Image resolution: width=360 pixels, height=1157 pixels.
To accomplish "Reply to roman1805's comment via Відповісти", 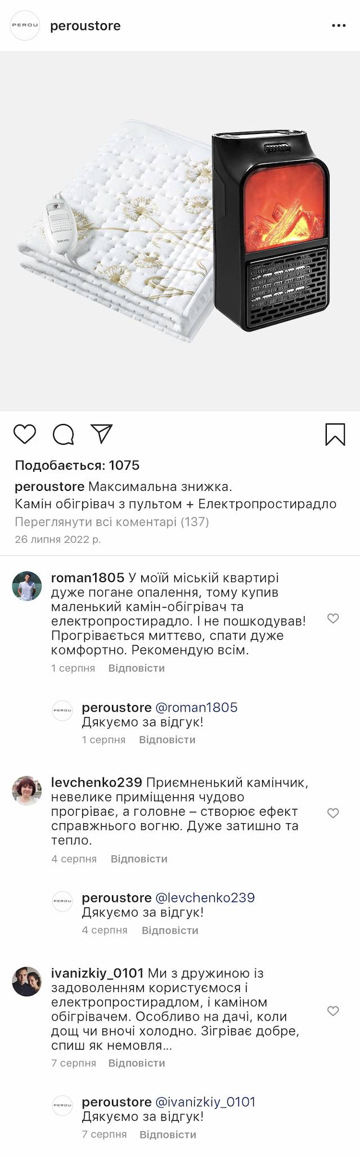I will 136,668.
